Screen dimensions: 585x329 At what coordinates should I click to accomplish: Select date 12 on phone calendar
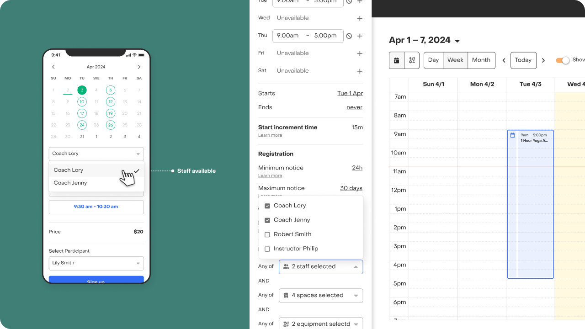(x=111, y=101)
